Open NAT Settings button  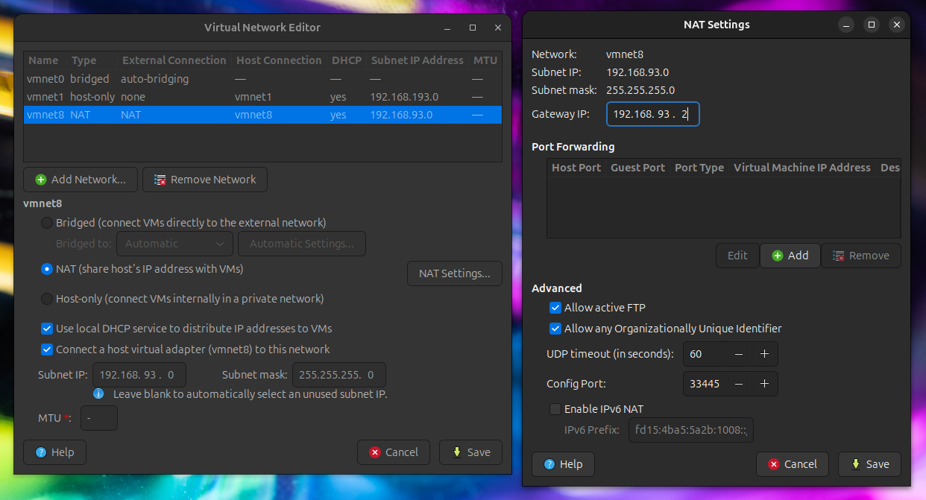[x=454, y=273]
